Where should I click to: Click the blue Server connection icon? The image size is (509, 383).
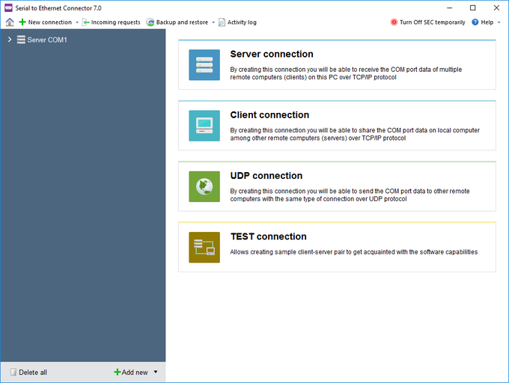[204, 65]
